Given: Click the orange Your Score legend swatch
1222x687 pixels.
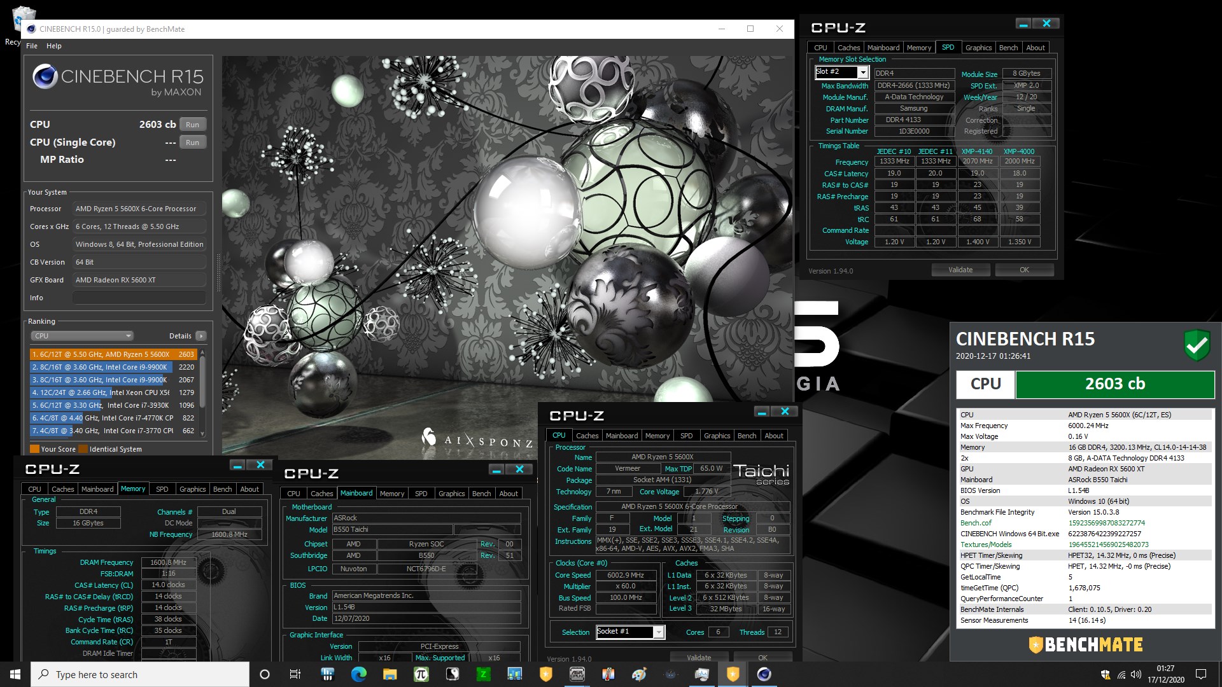Looking at the screenshot, I should [34, 449].
